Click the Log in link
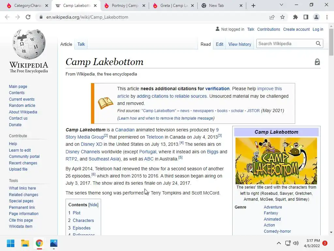 tap(318, 29)
